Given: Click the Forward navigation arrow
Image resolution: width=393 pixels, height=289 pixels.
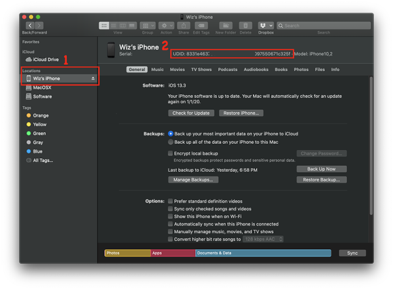Looking at the screenshot, I should pos(39,25).
